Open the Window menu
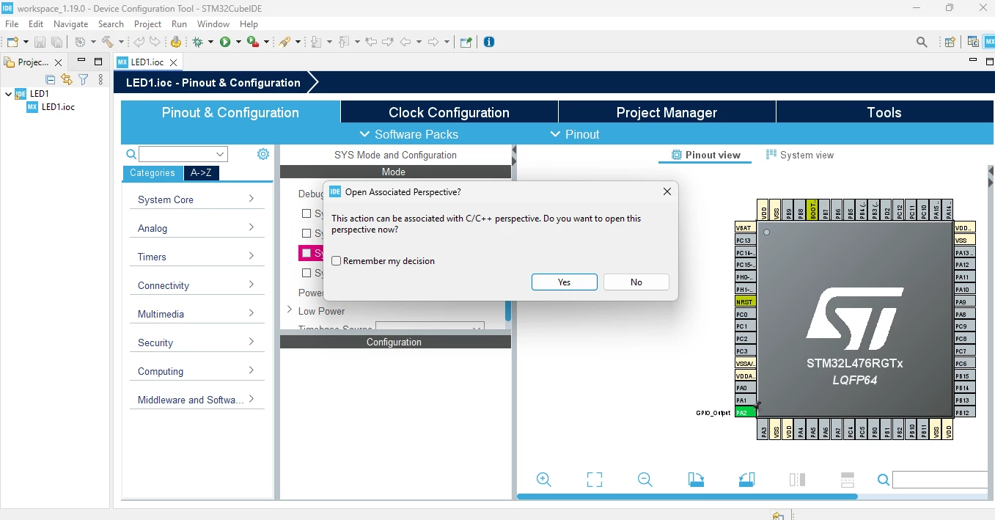Screen dimensions: 995x520 click(213, 24)
